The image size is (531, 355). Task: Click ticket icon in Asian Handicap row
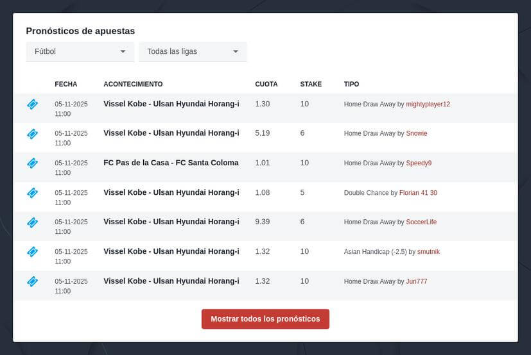point(33,252)
